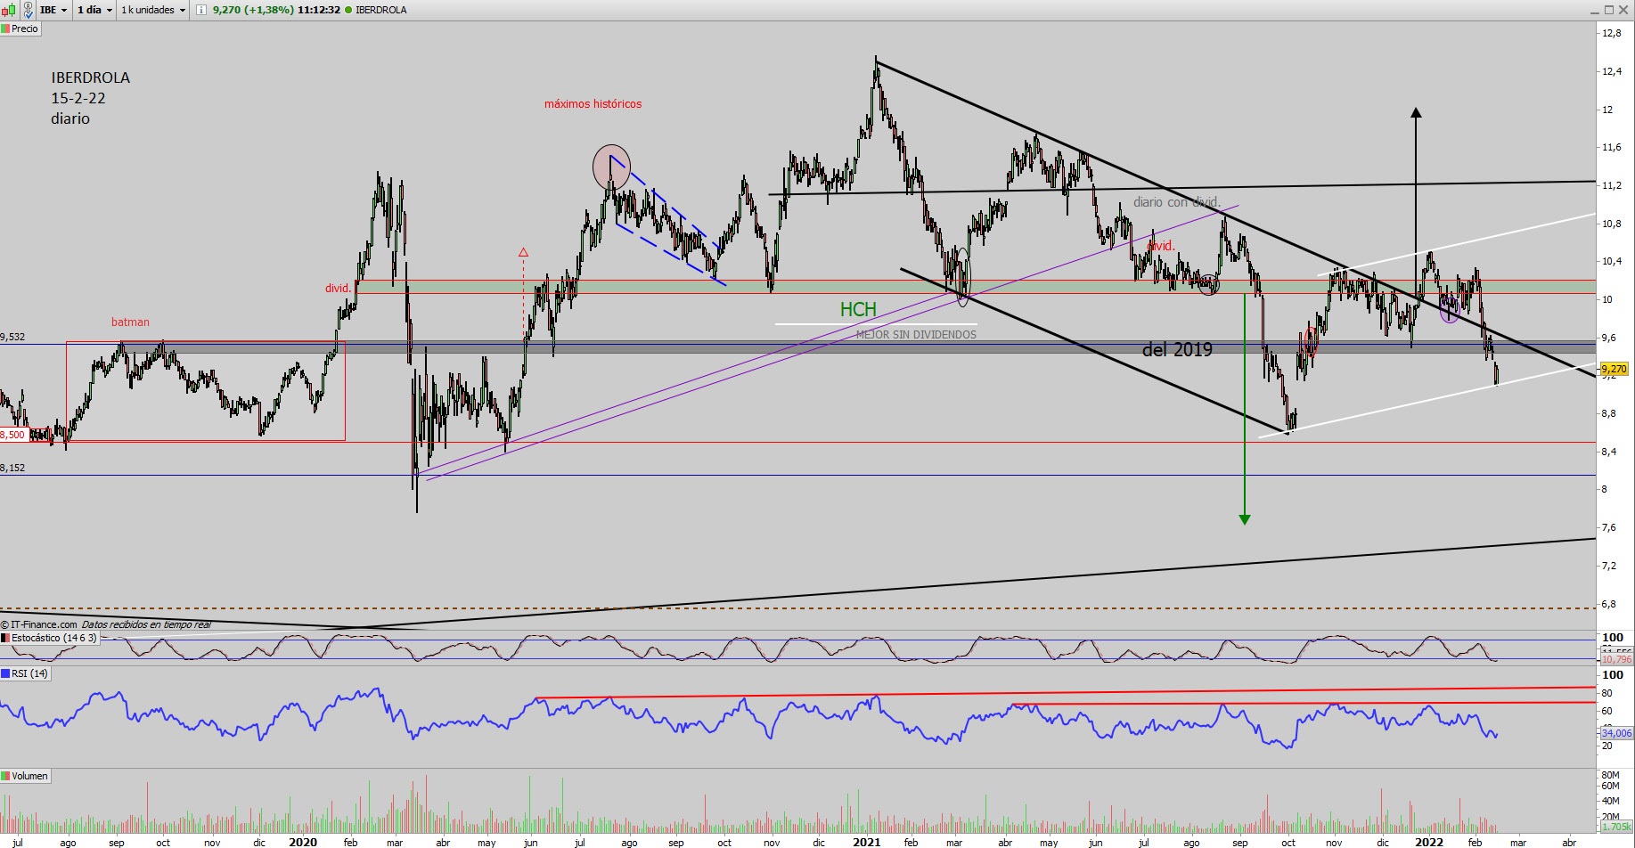Select the 'MEJOR SIN DIVIDENDOS' annotation
Screen dimensions: 1635x848
(x=916, y=335)
